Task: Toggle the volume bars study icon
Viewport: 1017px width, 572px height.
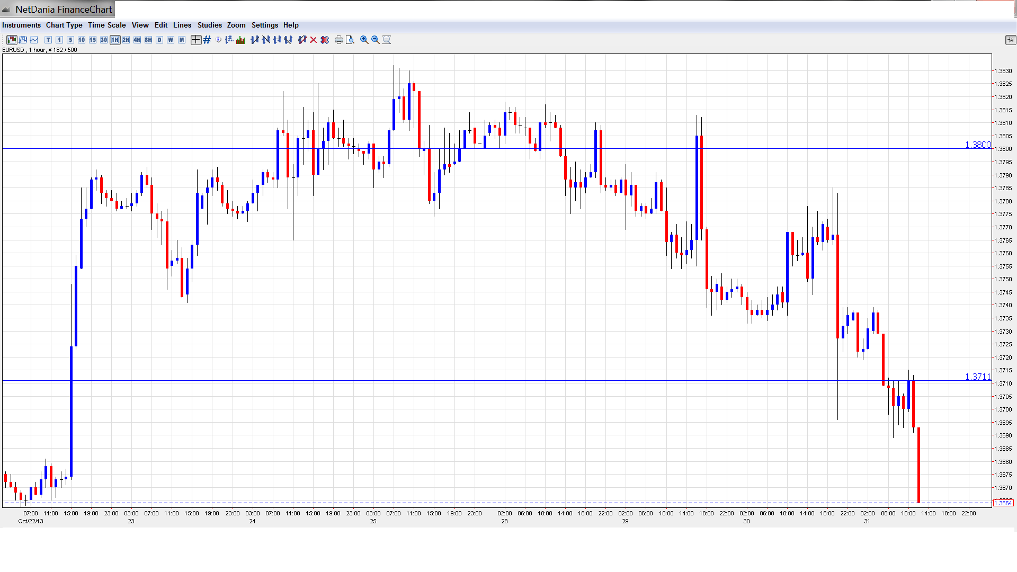Action: 240,40
